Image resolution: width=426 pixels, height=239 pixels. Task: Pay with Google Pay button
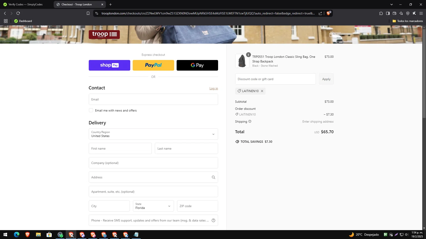click(197, 65)
